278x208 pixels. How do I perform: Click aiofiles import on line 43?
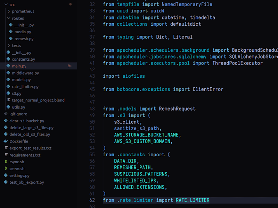pos(133,76)
